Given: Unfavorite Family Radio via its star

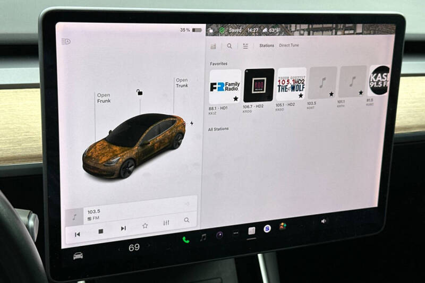Looking at the screenshot, I should [x=236, y=99].
